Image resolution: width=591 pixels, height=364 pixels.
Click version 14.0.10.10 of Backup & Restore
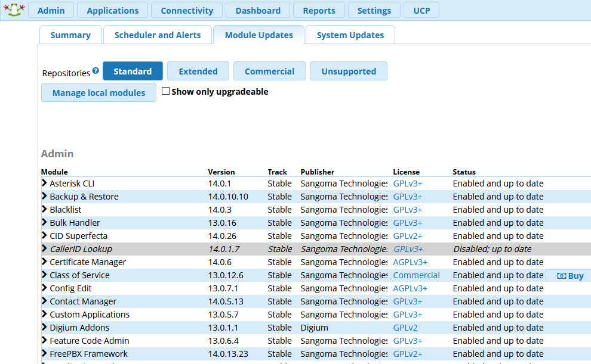point(228,197)
